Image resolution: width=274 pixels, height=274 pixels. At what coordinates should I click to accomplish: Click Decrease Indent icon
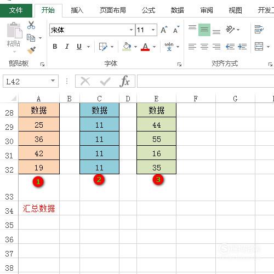(230, 47)
